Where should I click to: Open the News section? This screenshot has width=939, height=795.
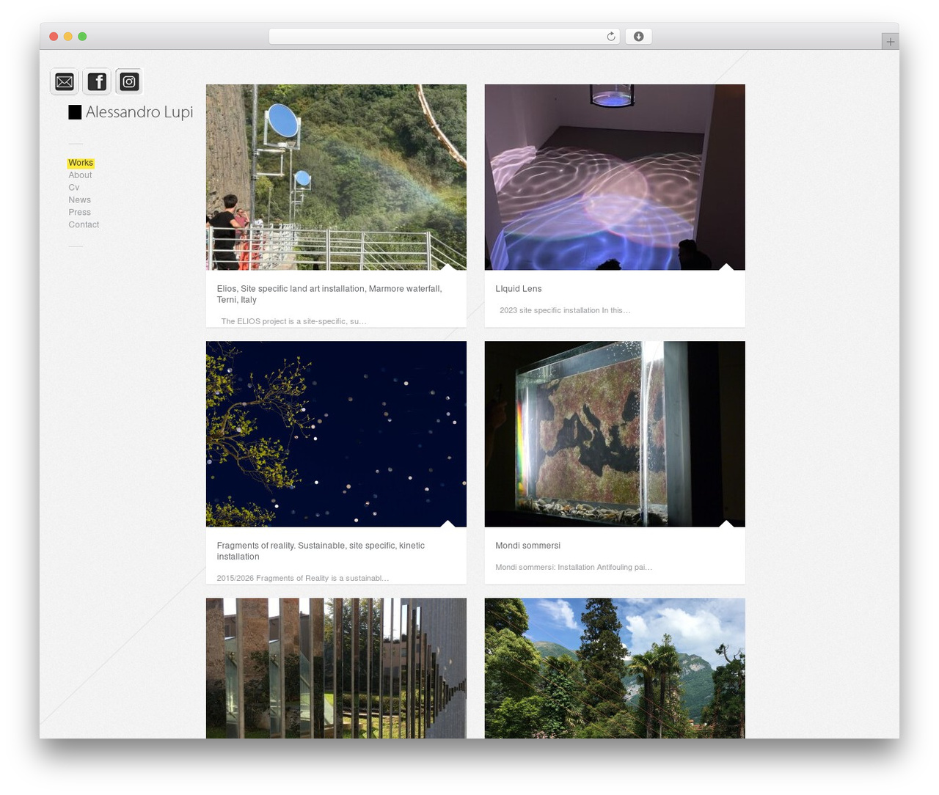point(79,200)
